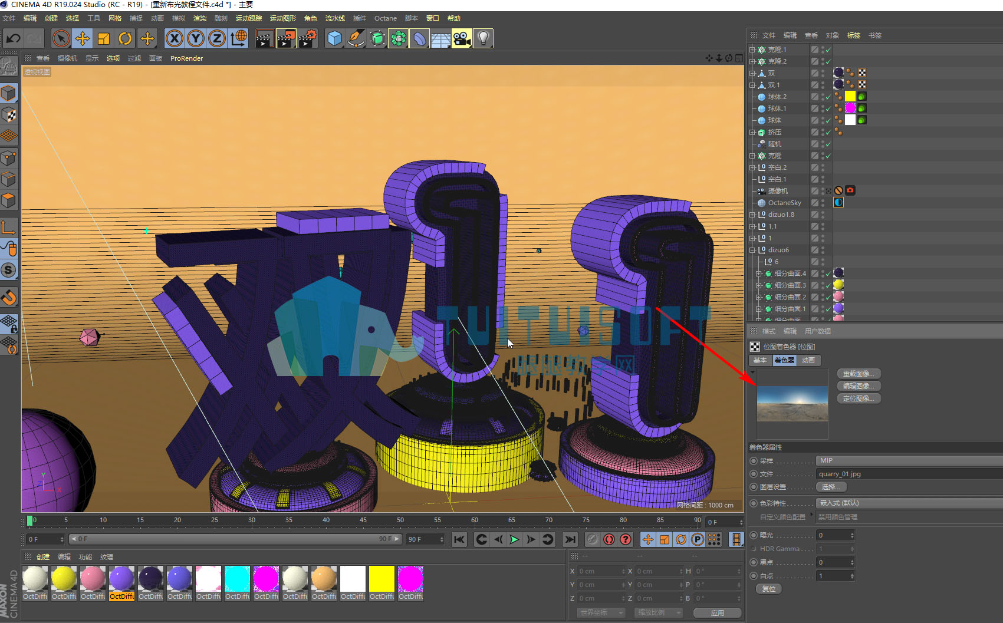Select the Move tool icon
Viewport: 1003px width, 623px height.
[83, 39]
